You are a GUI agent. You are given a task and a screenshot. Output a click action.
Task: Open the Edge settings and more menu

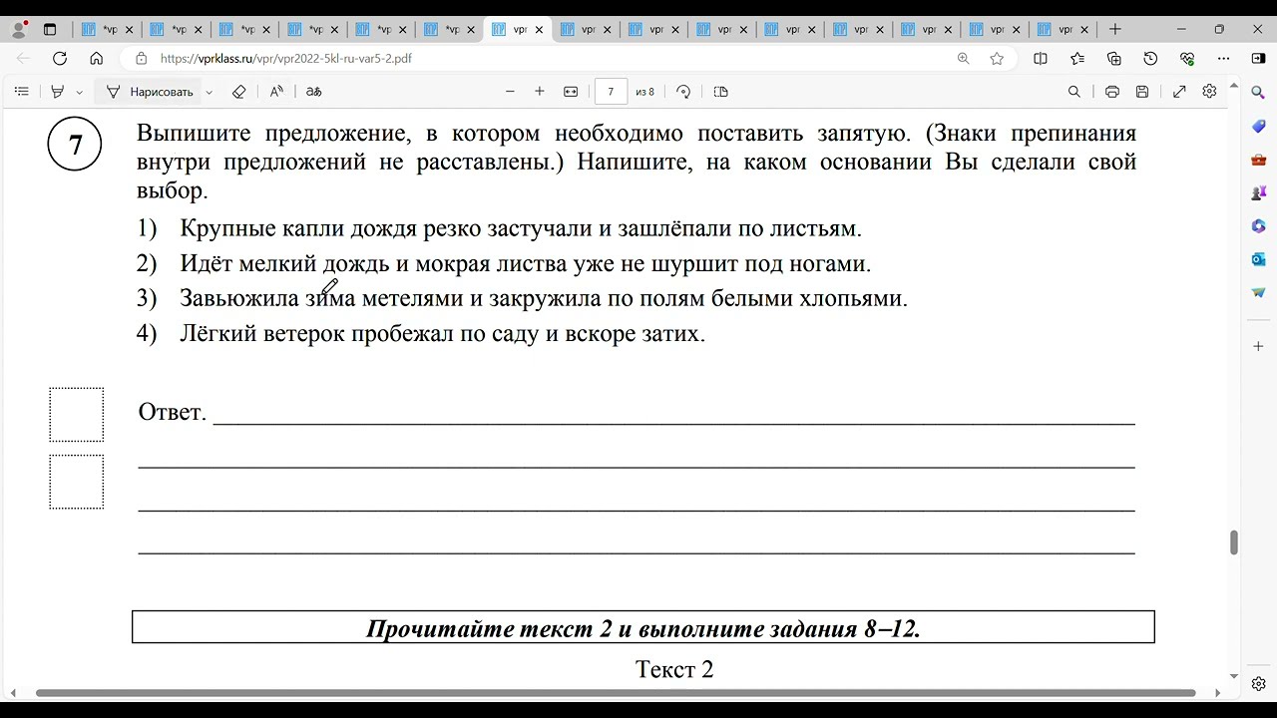point(1224,59)
